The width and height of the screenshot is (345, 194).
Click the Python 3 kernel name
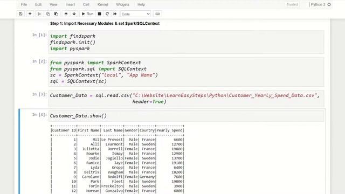click(318, 4)
